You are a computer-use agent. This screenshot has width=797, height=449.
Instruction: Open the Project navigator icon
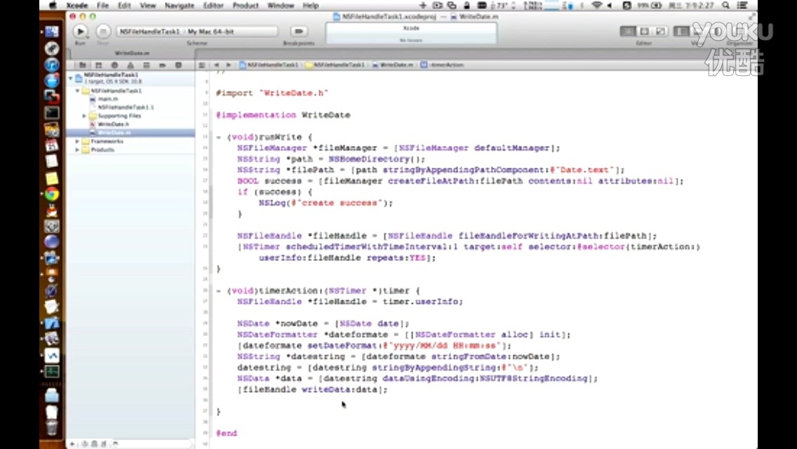[x=83, y=65]
